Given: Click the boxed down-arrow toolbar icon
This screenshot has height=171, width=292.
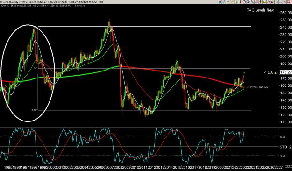Looking at the screenshot, I should coord(248,2).
